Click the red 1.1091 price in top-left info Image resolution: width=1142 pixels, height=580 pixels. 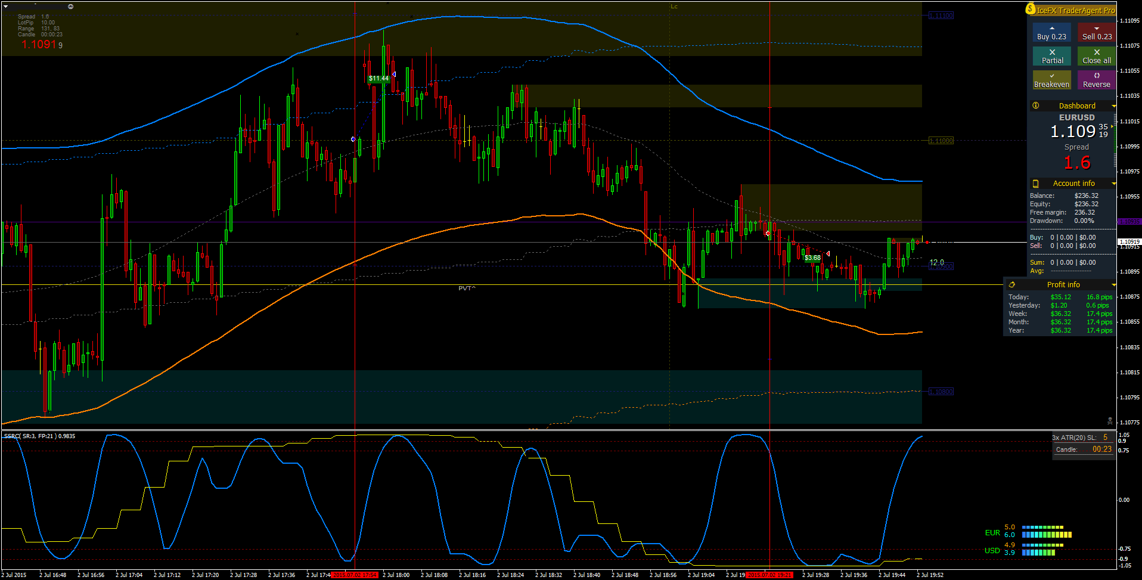coord(39,45)
